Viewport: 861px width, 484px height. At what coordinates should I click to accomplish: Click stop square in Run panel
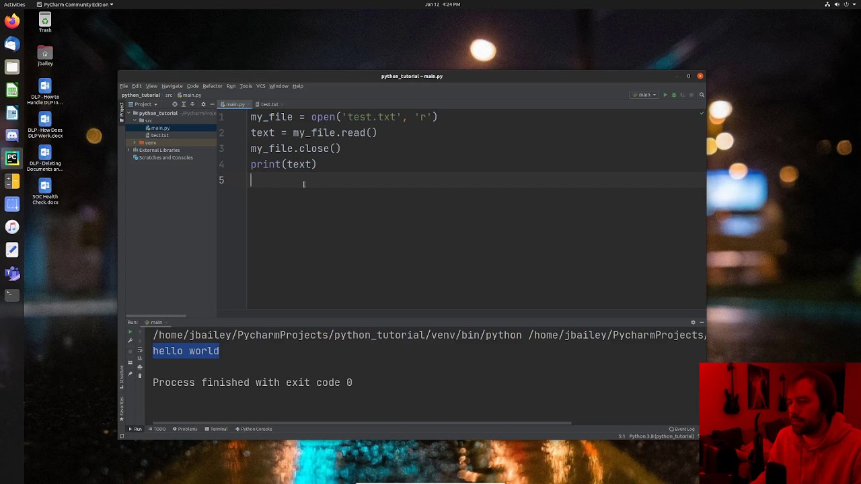click(x=130, y=352)
